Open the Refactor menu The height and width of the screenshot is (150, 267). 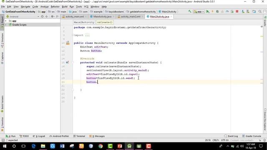(55, 7)
